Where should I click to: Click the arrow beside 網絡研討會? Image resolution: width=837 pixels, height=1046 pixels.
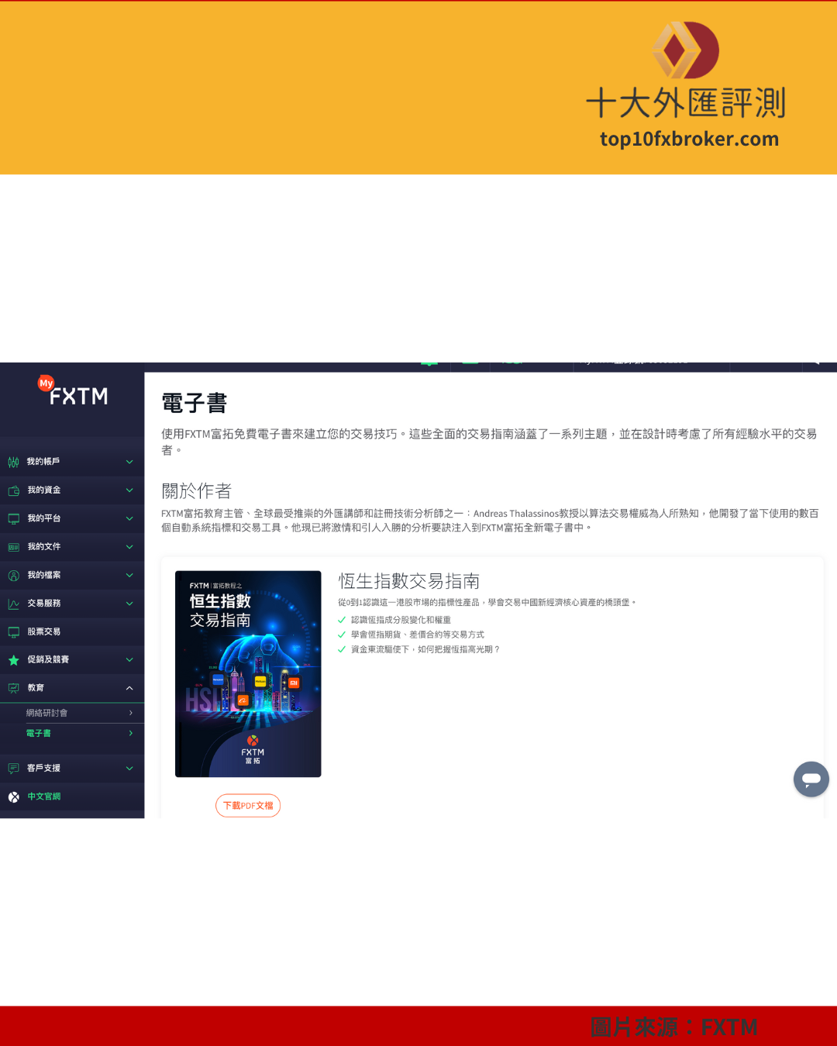(x=131, y=713)
